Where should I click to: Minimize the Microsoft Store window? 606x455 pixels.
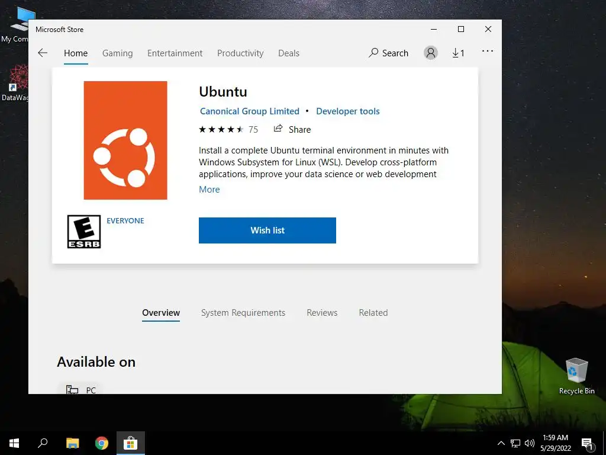click(434, 30)
